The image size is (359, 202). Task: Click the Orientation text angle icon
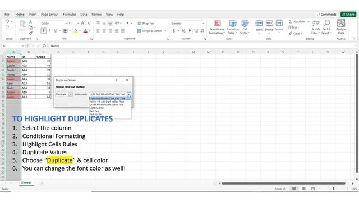(117, 23)
